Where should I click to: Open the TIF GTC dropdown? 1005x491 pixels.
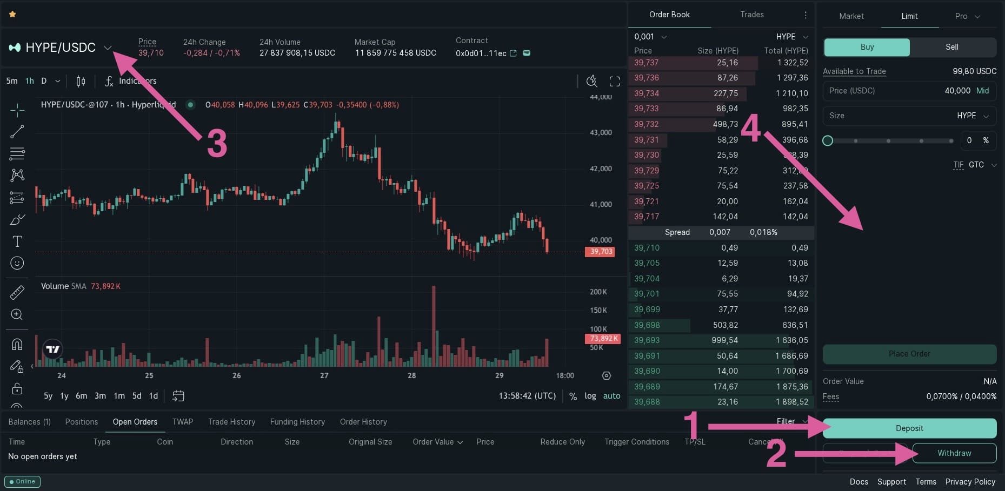(975, 165)
